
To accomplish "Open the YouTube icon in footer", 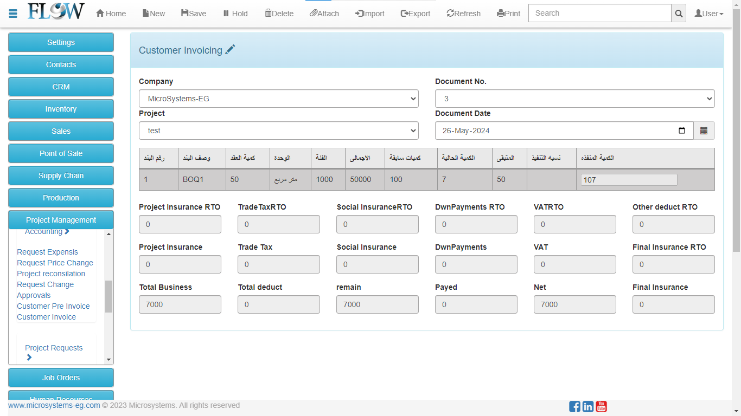I will click(601, 406).
